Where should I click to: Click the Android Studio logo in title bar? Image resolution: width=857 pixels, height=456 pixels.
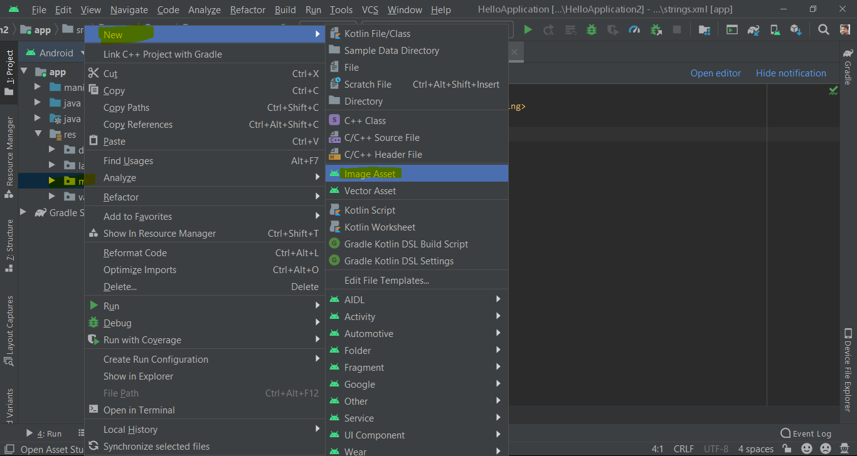point(14,9)
